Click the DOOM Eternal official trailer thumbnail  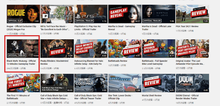[x=192, y=83]
